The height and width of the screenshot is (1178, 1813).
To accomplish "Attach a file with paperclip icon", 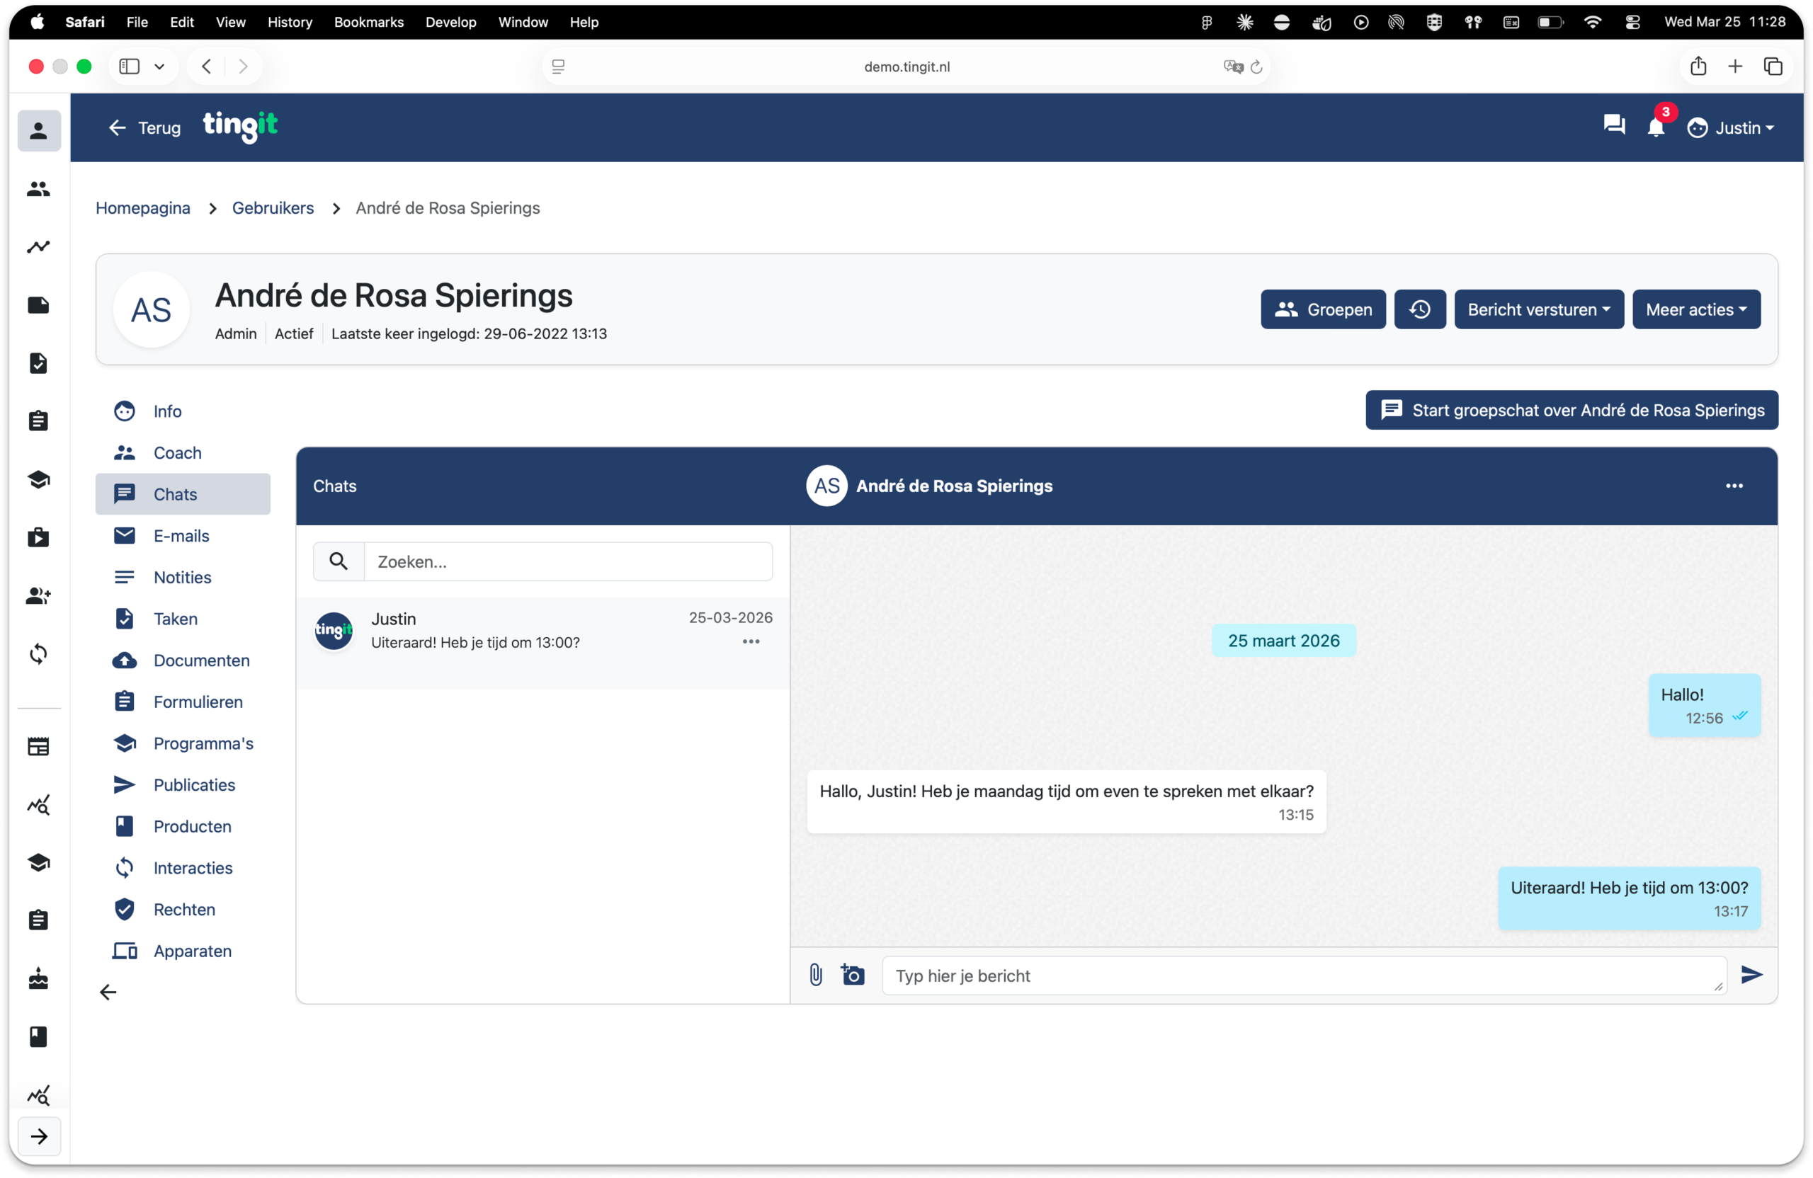I will tap(816, 975).
